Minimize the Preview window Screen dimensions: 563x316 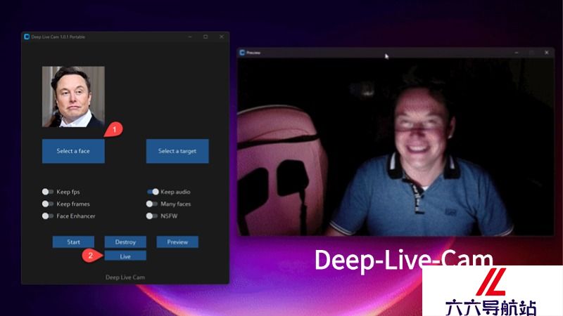click(517, 53)
